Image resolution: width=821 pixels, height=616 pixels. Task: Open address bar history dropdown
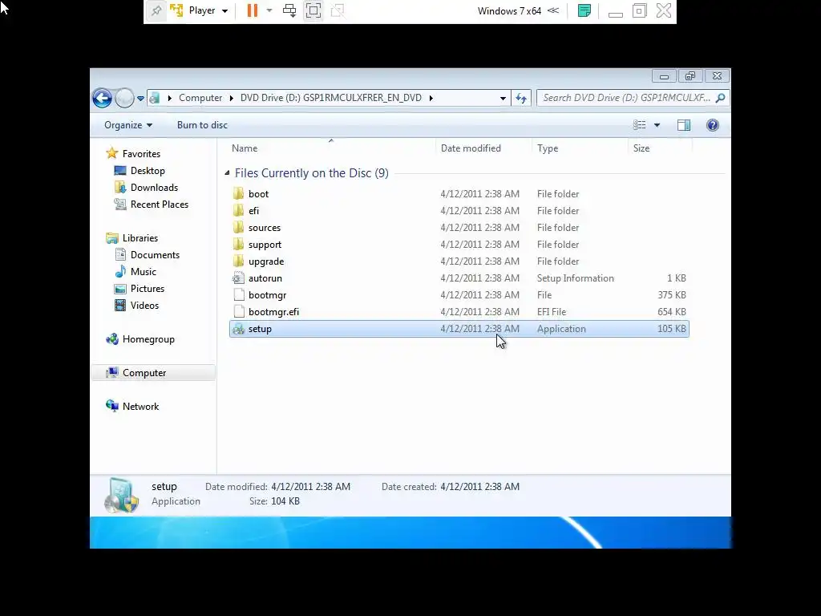coord(503,98)
